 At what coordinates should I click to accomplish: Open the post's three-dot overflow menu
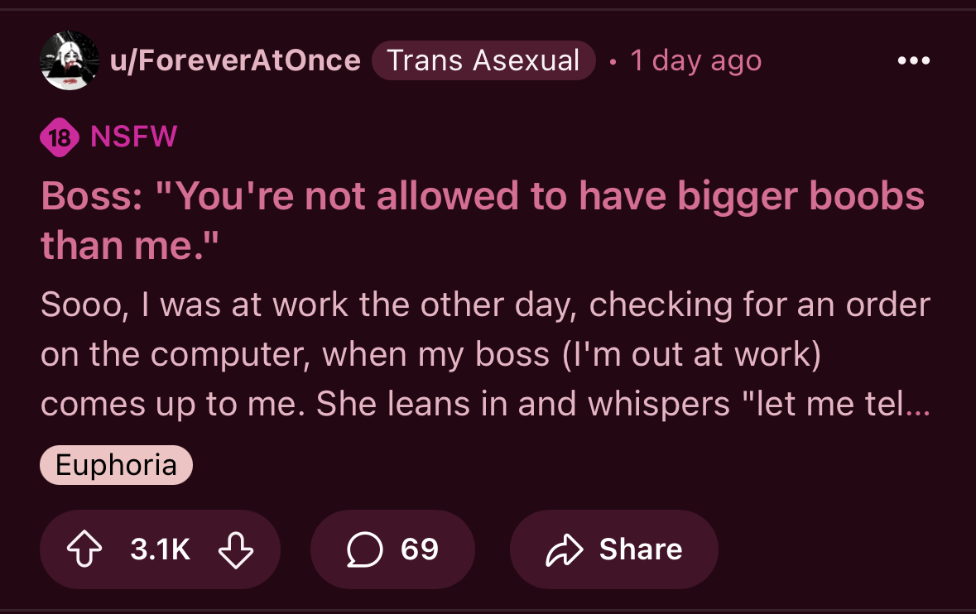pos(914,60)
